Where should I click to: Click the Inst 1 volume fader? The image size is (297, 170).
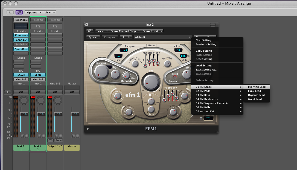point(21,114)
